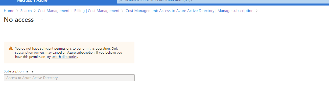Click the Subscription name label
This screenshot has height=102, width=329.
tap(19, 71)
